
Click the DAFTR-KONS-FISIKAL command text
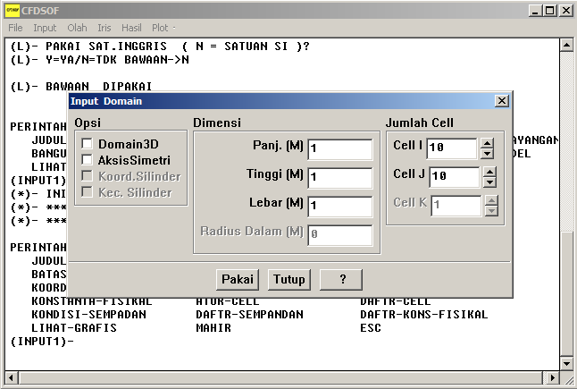[x=424, y=315]
